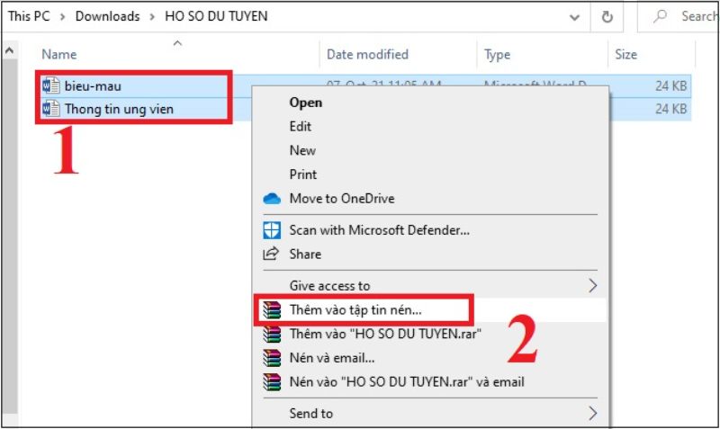The image size is (720, 429).
Task: Select Nén và email option
Action: coord(332,358)
